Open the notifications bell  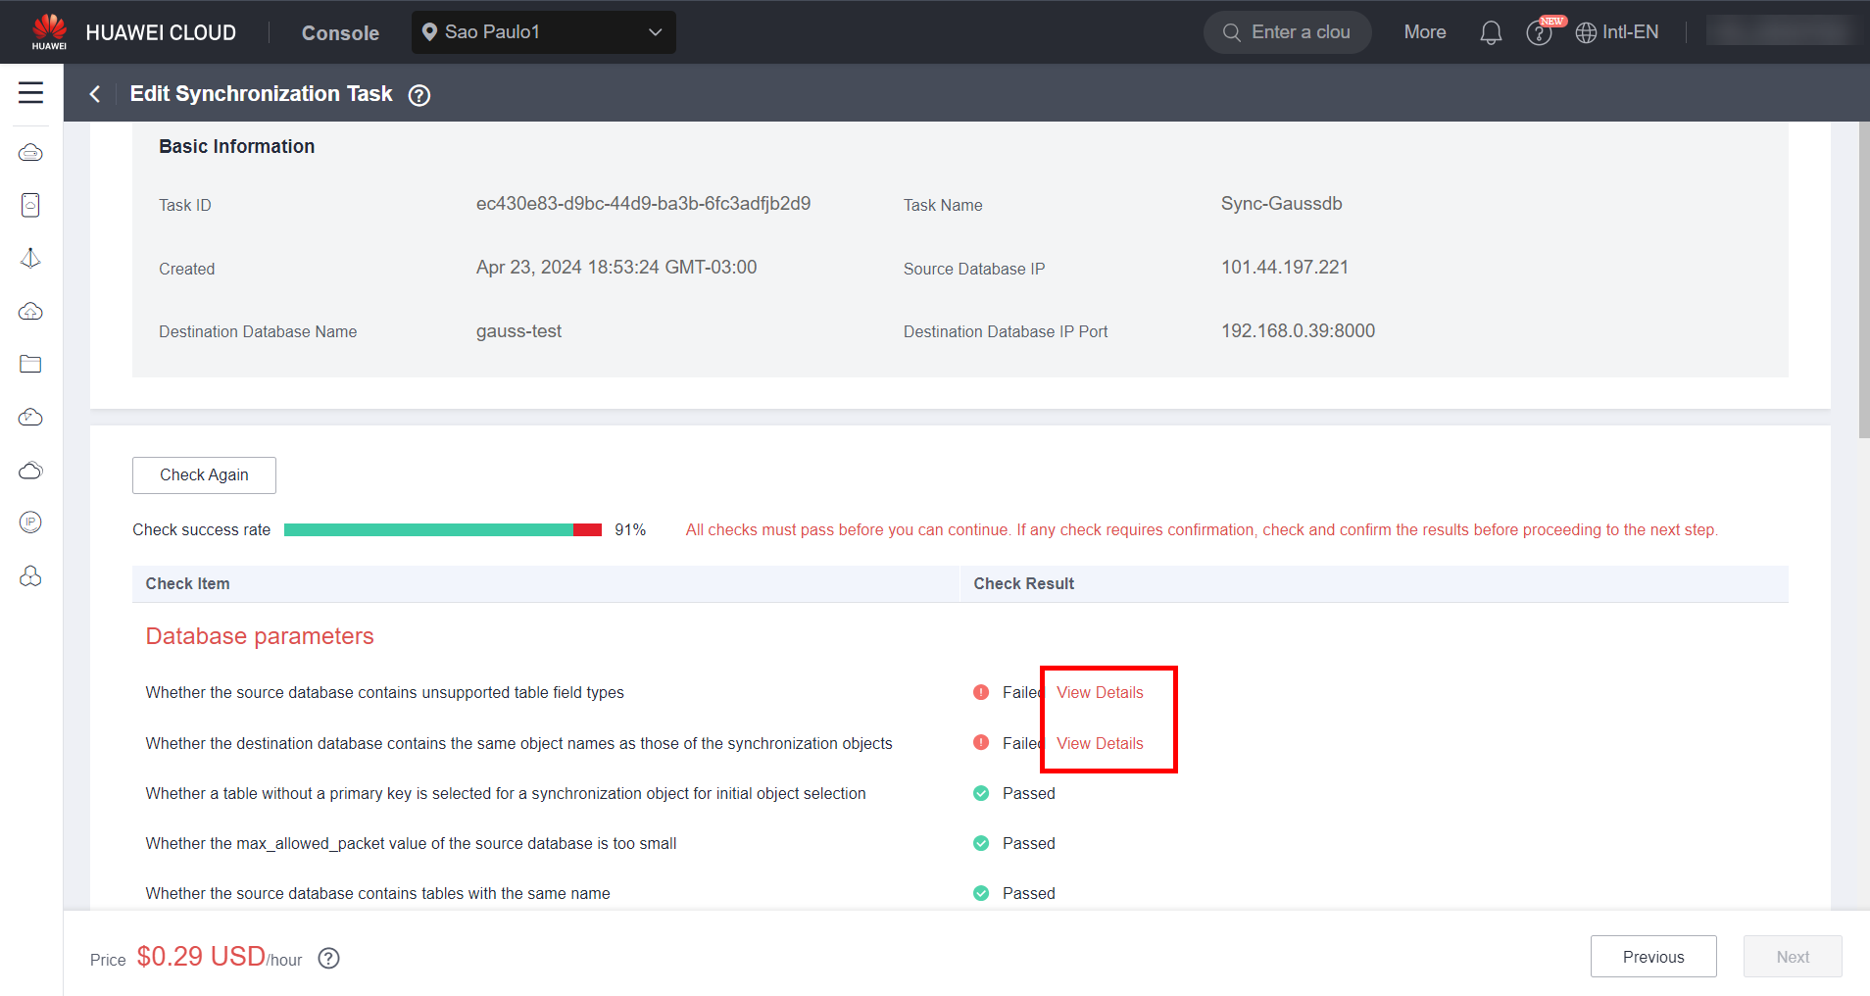pyautogui.click(x=1490, y=32)
